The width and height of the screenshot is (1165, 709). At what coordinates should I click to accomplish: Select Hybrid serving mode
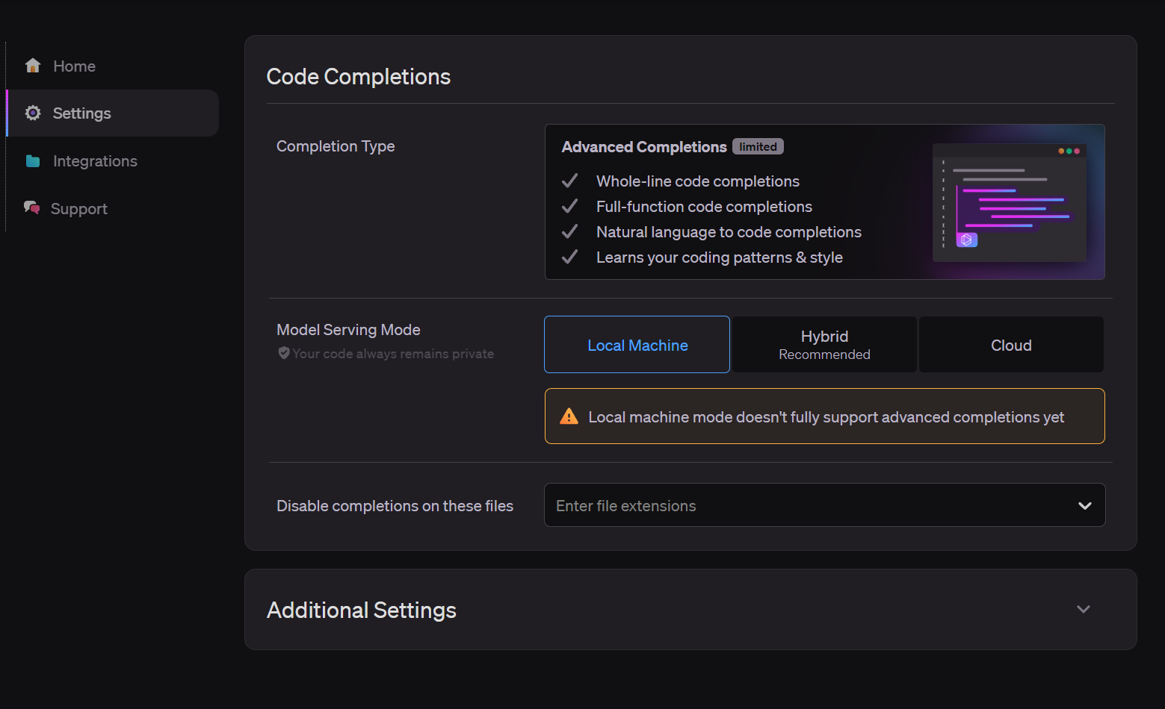point(823,344)
